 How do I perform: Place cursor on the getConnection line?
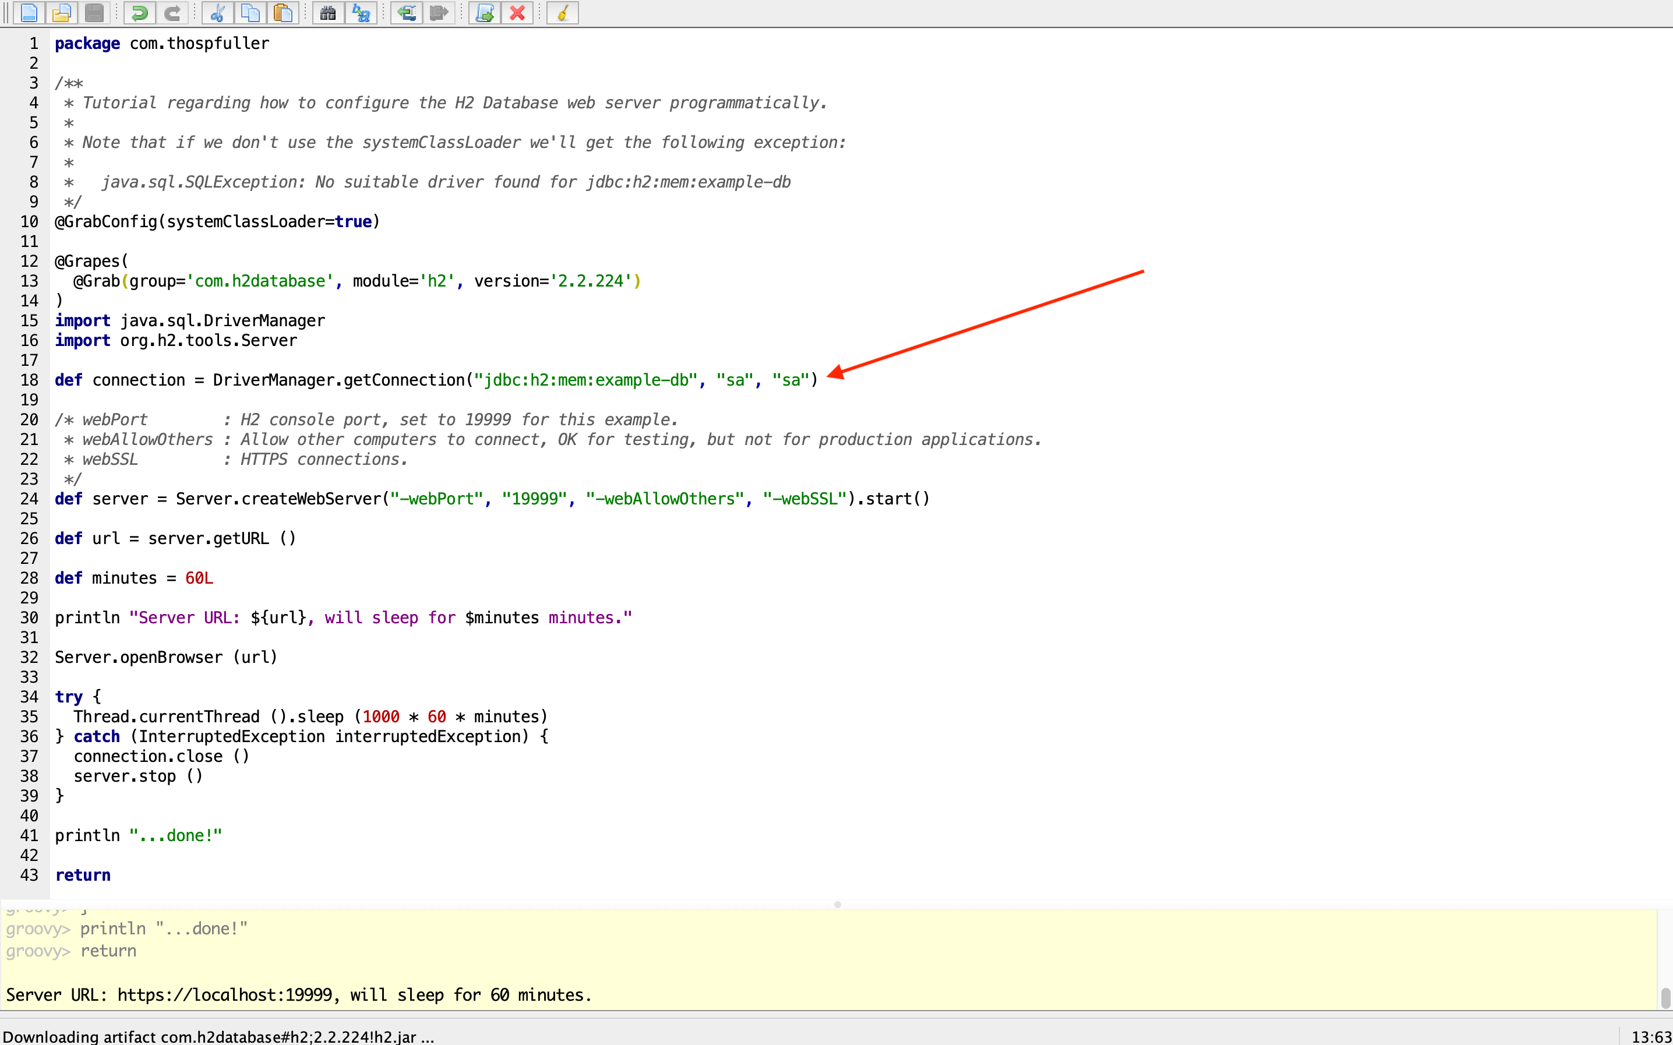(435, 379)
